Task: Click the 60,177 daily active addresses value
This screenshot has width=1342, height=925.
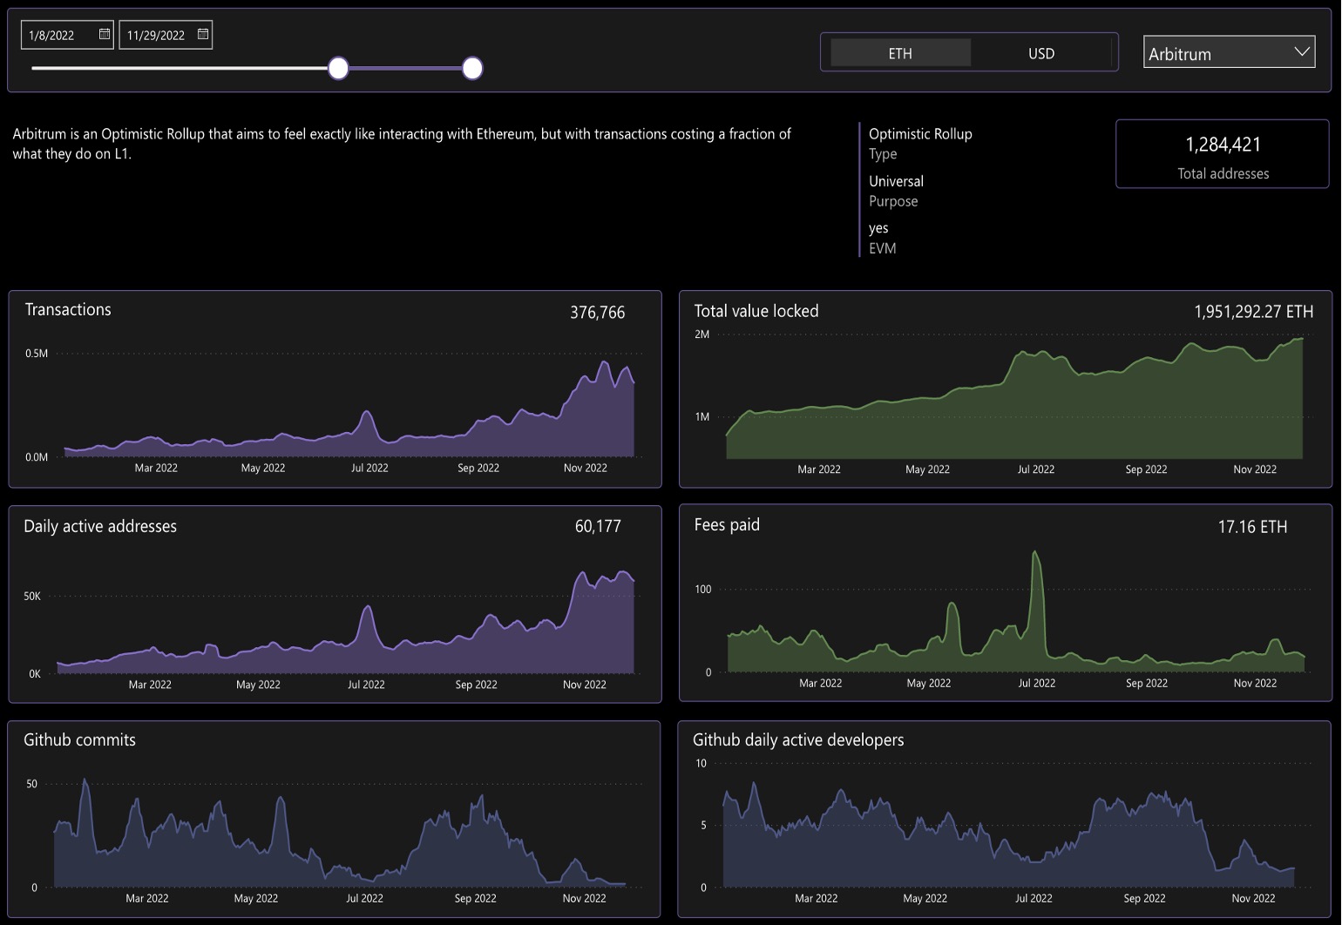Action: (598, 526)
